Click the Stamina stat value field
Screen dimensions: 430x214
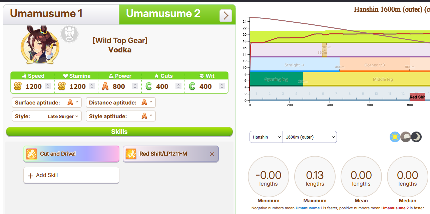pyautogui.click(x=78, y=86)
